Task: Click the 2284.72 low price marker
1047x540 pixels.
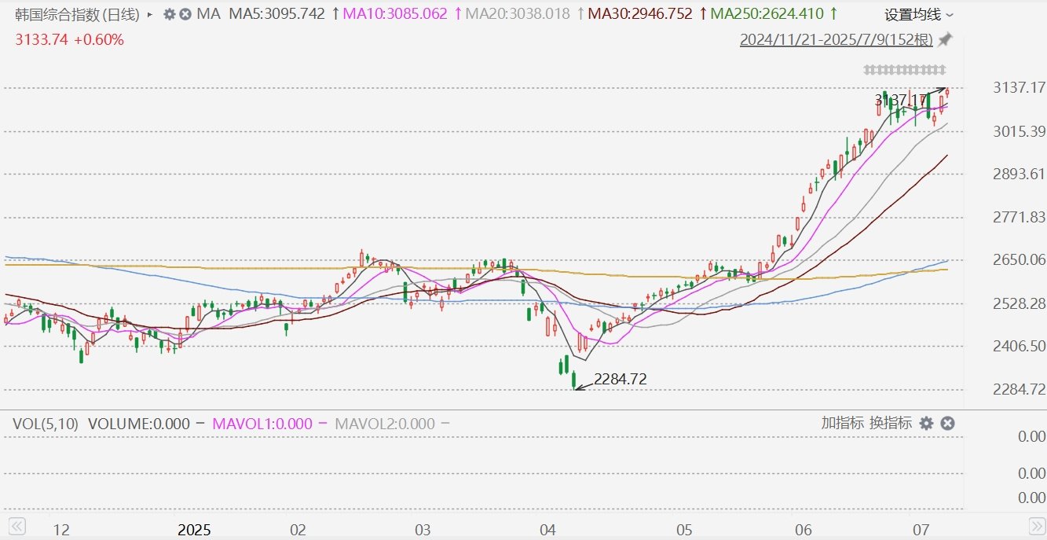Action: pos(620,380)
